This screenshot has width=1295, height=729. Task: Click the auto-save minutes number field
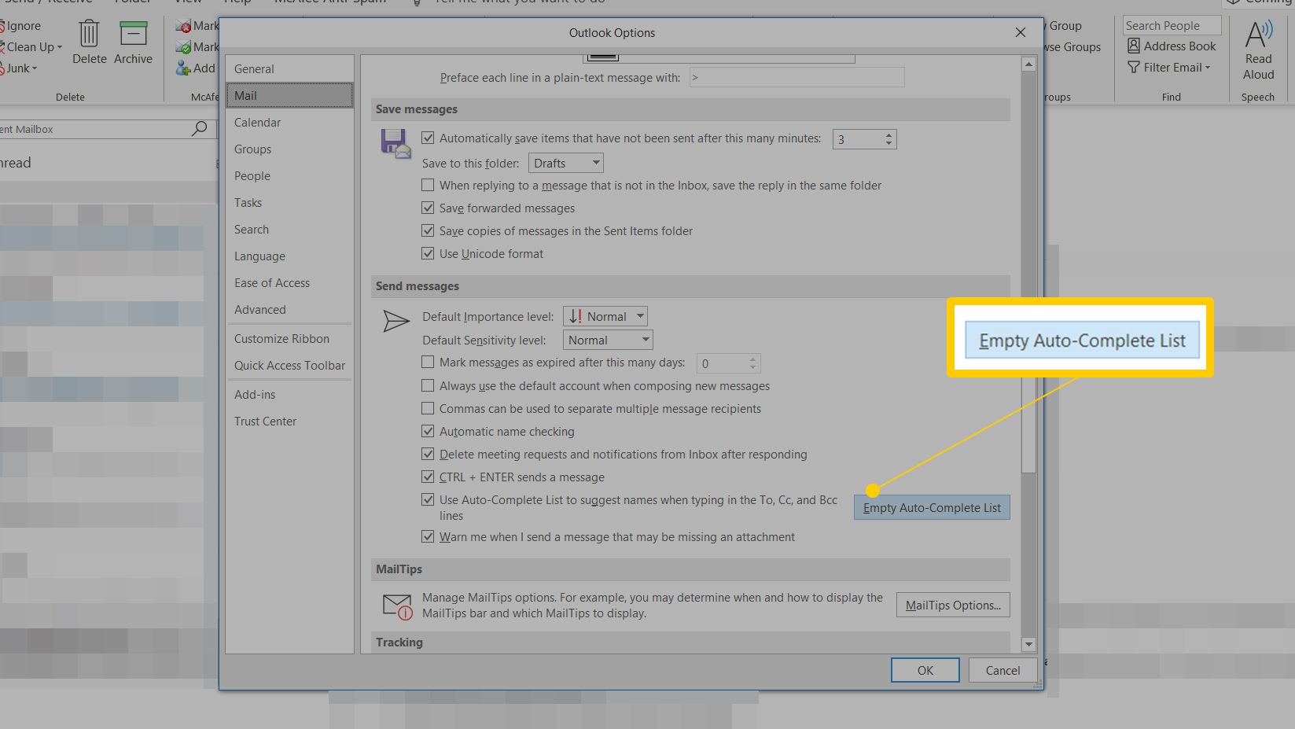858,139
